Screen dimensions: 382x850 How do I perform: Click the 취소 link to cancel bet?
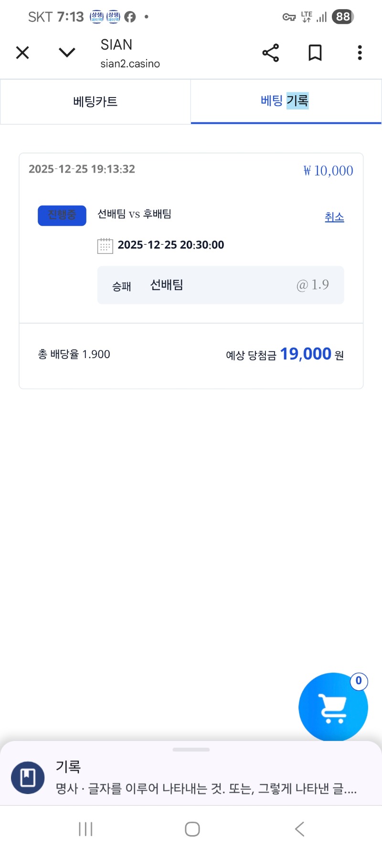(334, 217)
